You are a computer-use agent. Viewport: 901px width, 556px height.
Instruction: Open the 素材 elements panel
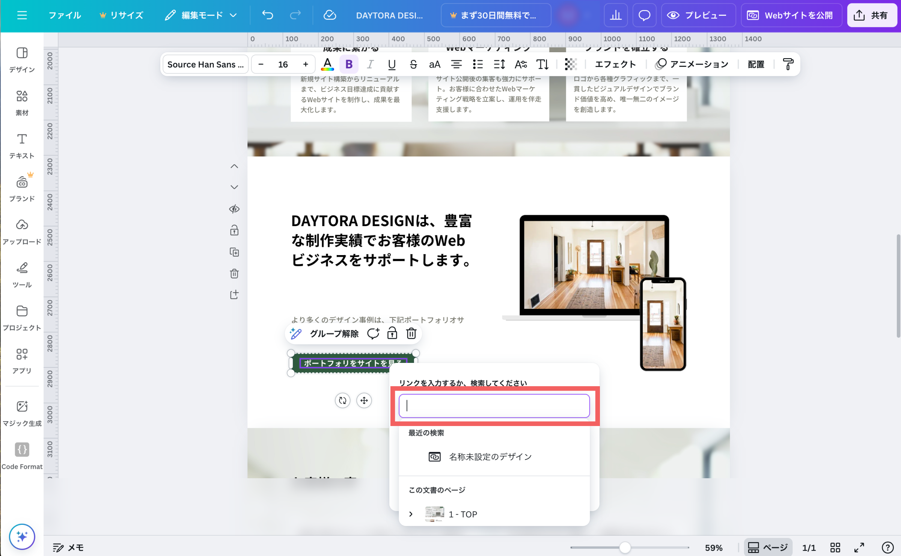(22, 103)
